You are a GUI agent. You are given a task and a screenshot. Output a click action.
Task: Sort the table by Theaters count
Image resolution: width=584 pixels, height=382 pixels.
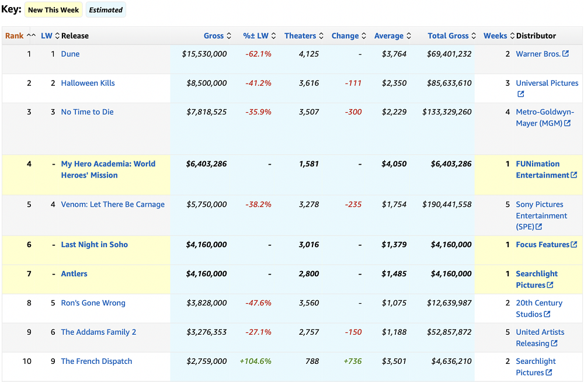point(322,36)
